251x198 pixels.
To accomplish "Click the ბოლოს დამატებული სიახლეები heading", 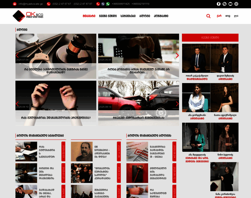I will [x=40, y=136].
